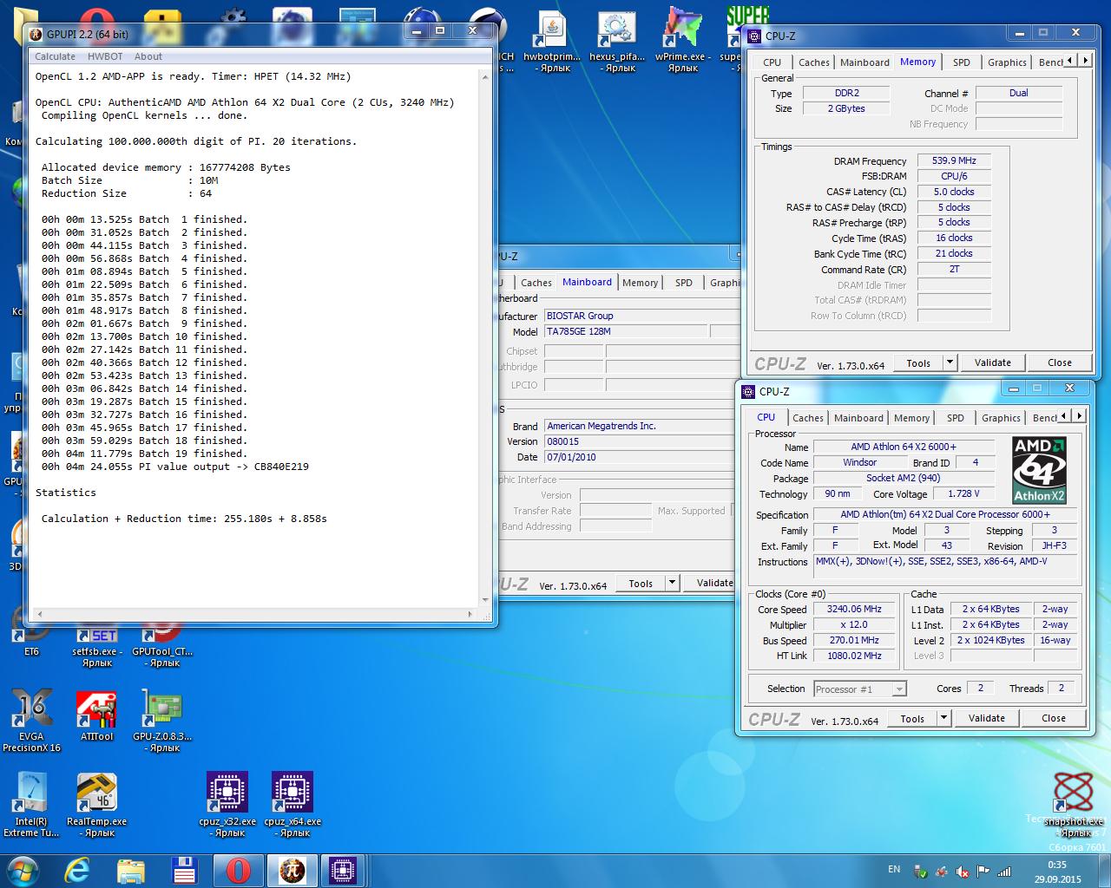Launch Internet Explorer from the taskbar
The width and height of the screenshot is (1111, 888).
76,870
